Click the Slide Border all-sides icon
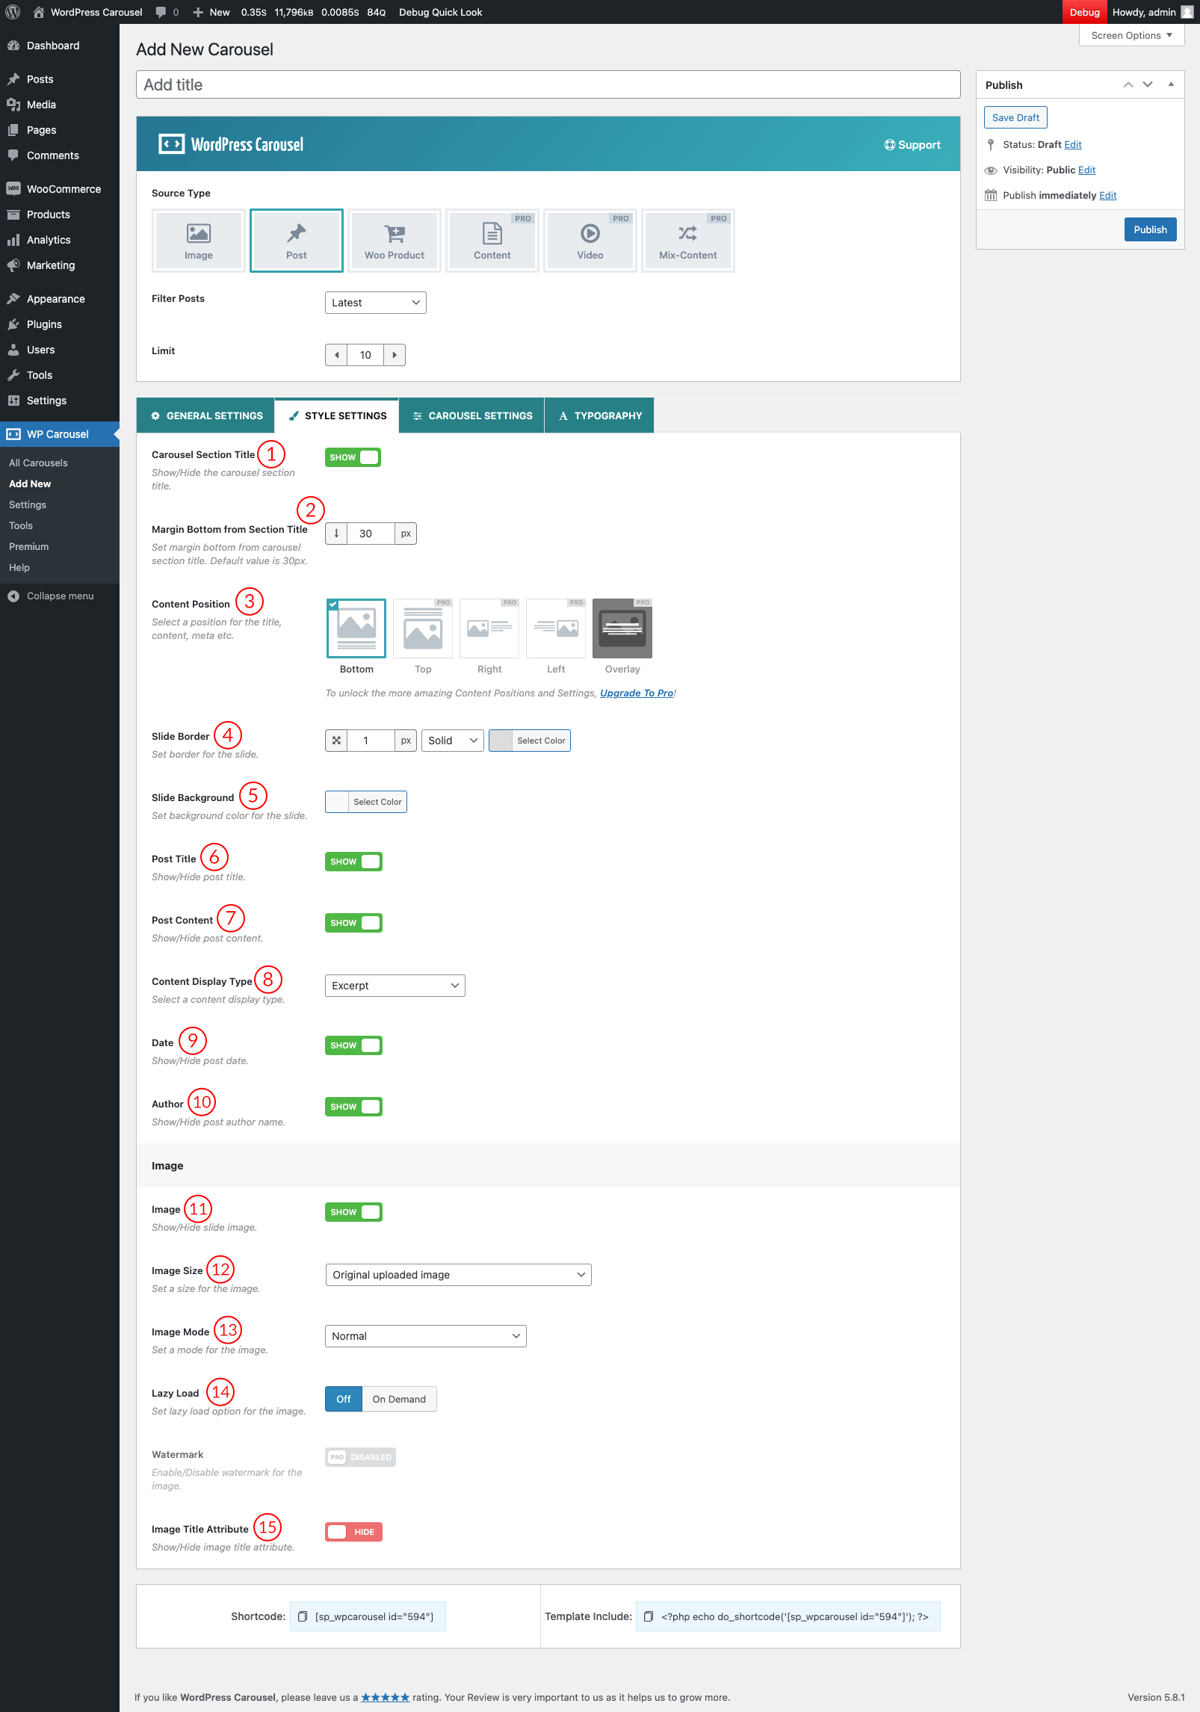 (336, 741)
